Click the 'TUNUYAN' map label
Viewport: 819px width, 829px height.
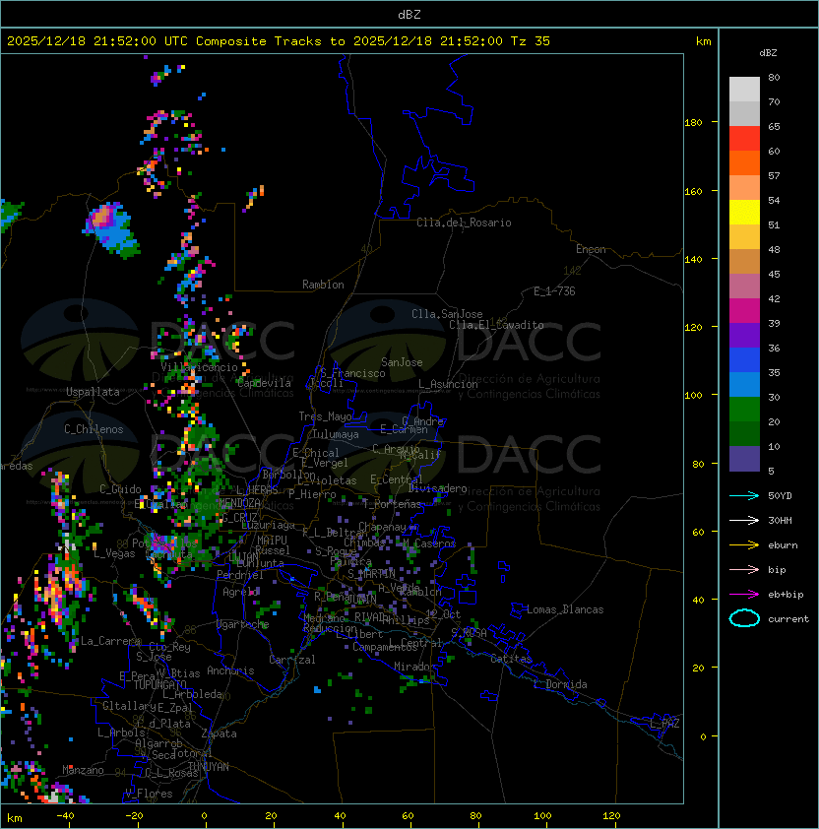point(209,767)
